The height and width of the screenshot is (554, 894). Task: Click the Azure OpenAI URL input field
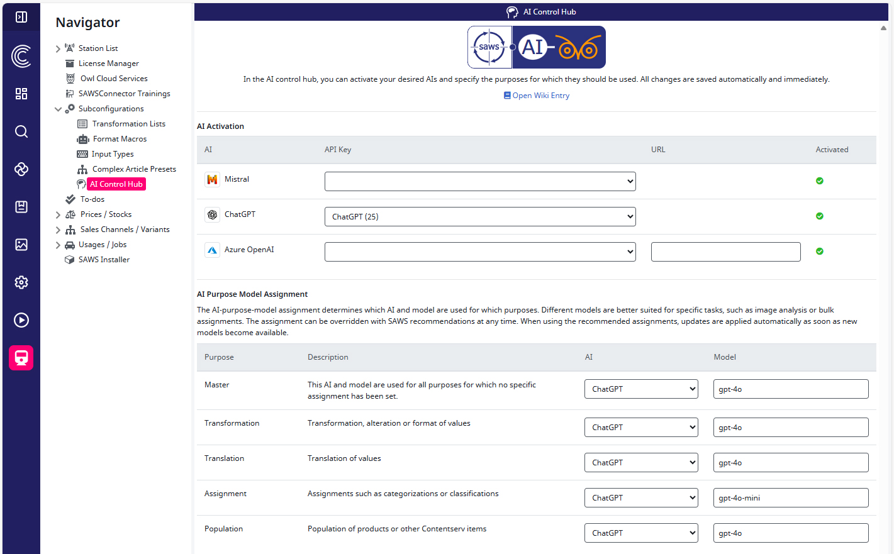(x=726, y=252)
